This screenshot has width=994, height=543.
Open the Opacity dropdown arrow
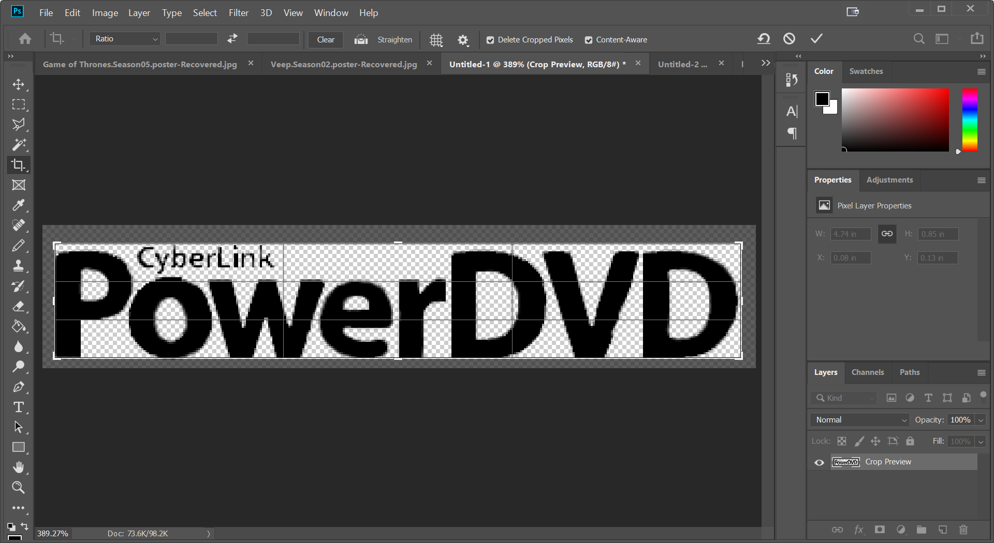(x=981, y=420)
